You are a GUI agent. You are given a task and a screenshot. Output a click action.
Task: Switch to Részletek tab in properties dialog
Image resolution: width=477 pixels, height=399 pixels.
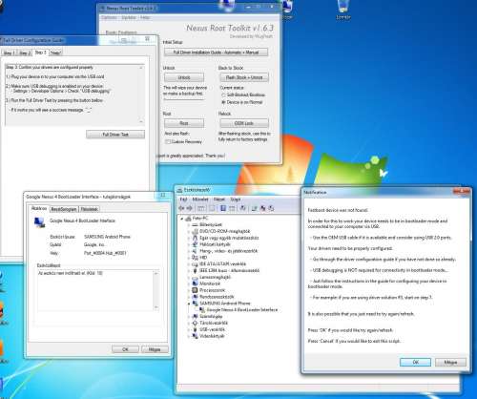(89, 209)
